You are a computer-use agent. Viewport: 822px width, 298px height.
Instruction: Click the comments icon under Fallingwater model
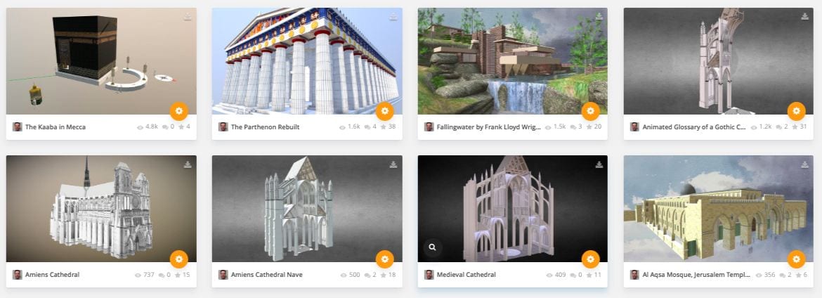(x=573, y=127)
